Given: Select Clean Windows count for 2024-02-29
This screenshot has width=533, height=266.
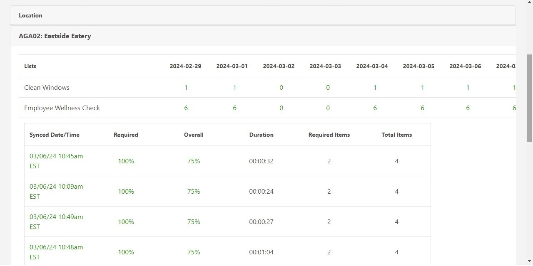Looking at the screenshot, I should tap(186, 87).
